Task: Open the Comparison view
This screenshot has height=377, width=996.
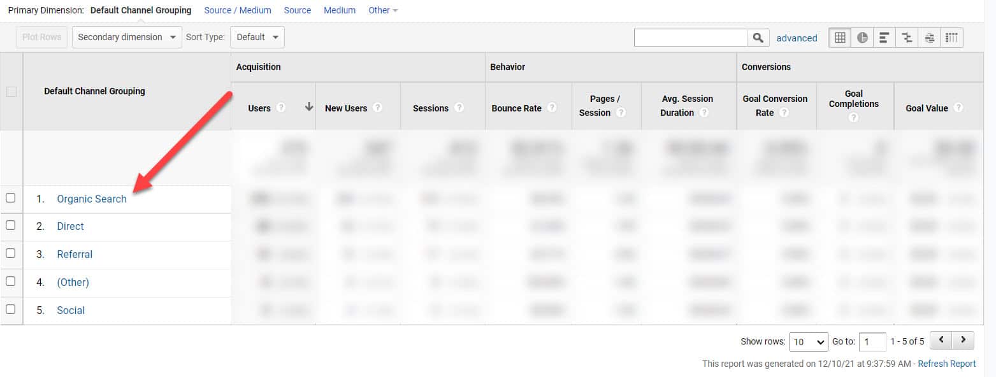Action: (x=907, y=38)
